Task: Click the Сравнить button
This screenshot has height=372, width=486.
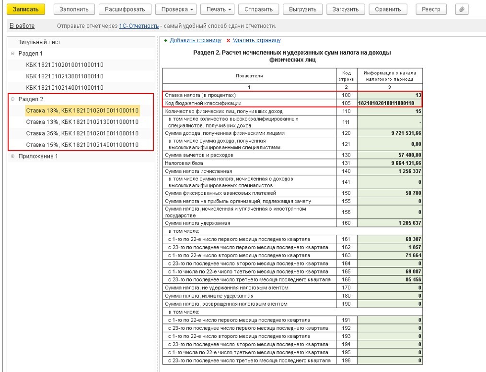Action: (x=388, y=9)
